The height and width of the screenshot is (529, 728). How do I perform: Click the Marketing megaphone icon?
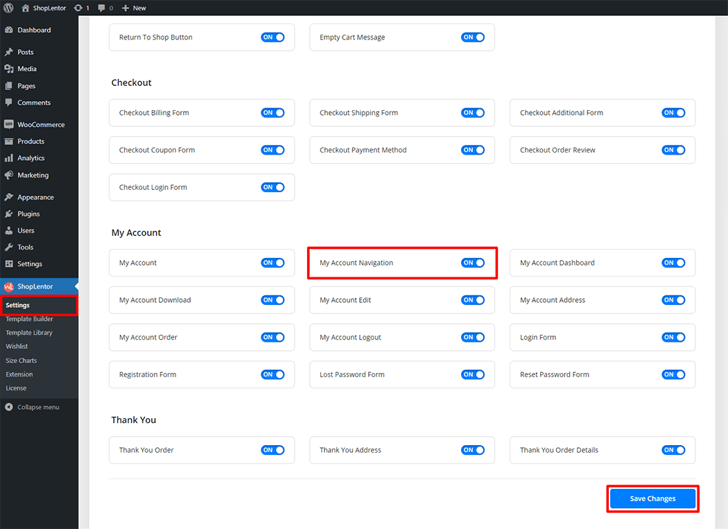pos(9,175)
